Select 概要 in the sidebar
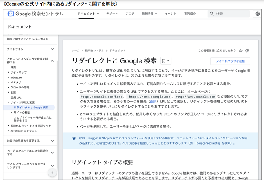 (13, 68)
